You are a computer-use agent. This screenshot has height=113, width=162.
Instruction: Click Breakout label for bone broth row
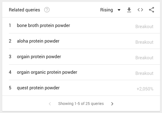click(x=144, y=26)
